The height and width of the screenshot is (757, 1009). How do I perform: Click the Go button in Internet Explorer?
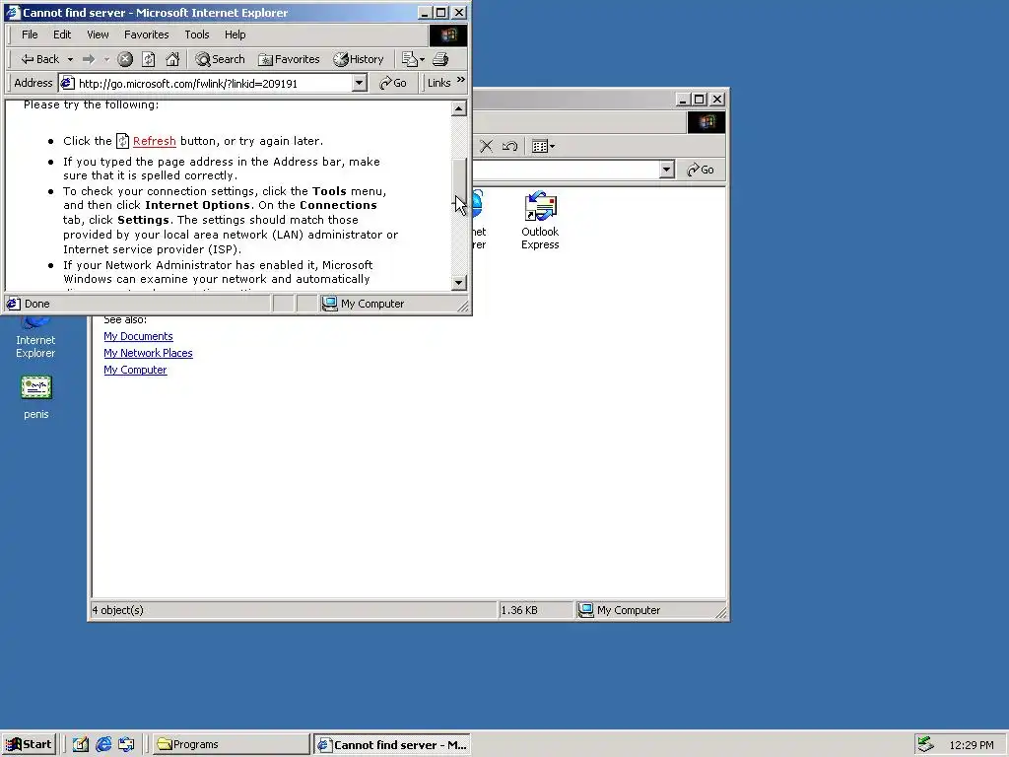coord(393,83)
